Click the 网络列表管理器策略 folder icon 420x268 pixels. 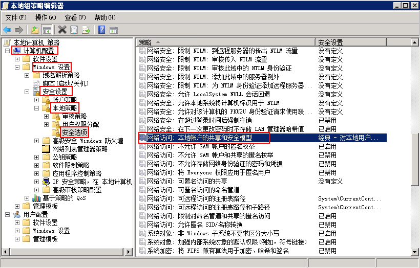point(46,149)
